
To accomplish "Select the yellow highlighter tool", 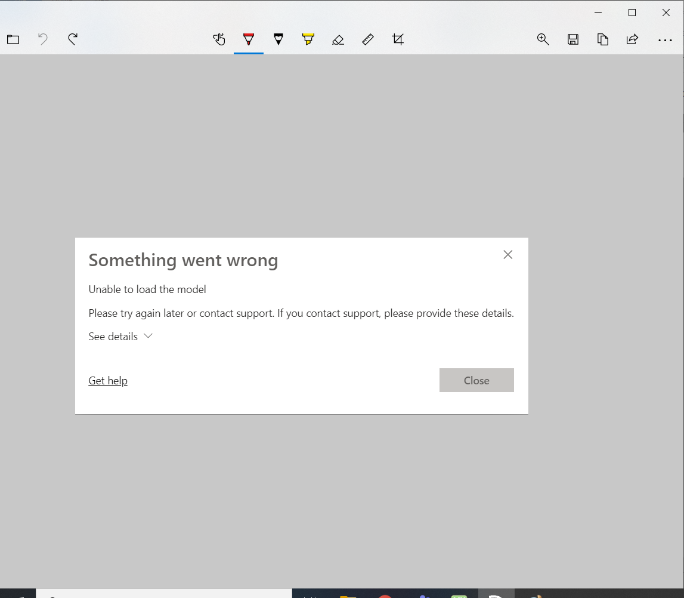I will click(x=308, y=39).
